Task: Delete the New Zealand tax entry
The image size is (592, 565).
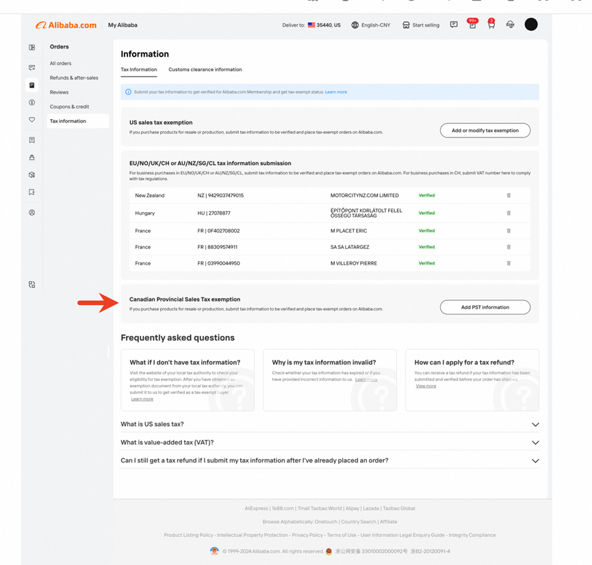Action: [x=509, y=196]
